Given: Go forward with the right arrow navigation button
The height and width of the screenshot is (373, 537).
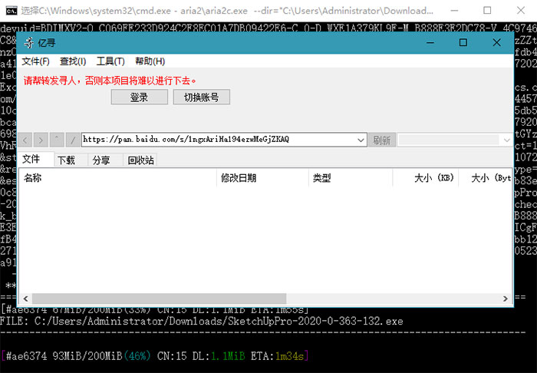Looking at the screenshot, I should point(41,140).
